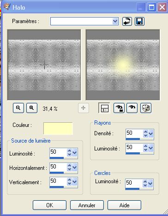The image size is (168, 216).
Task: Click the reset to default arrow icon
Action: 127,21
